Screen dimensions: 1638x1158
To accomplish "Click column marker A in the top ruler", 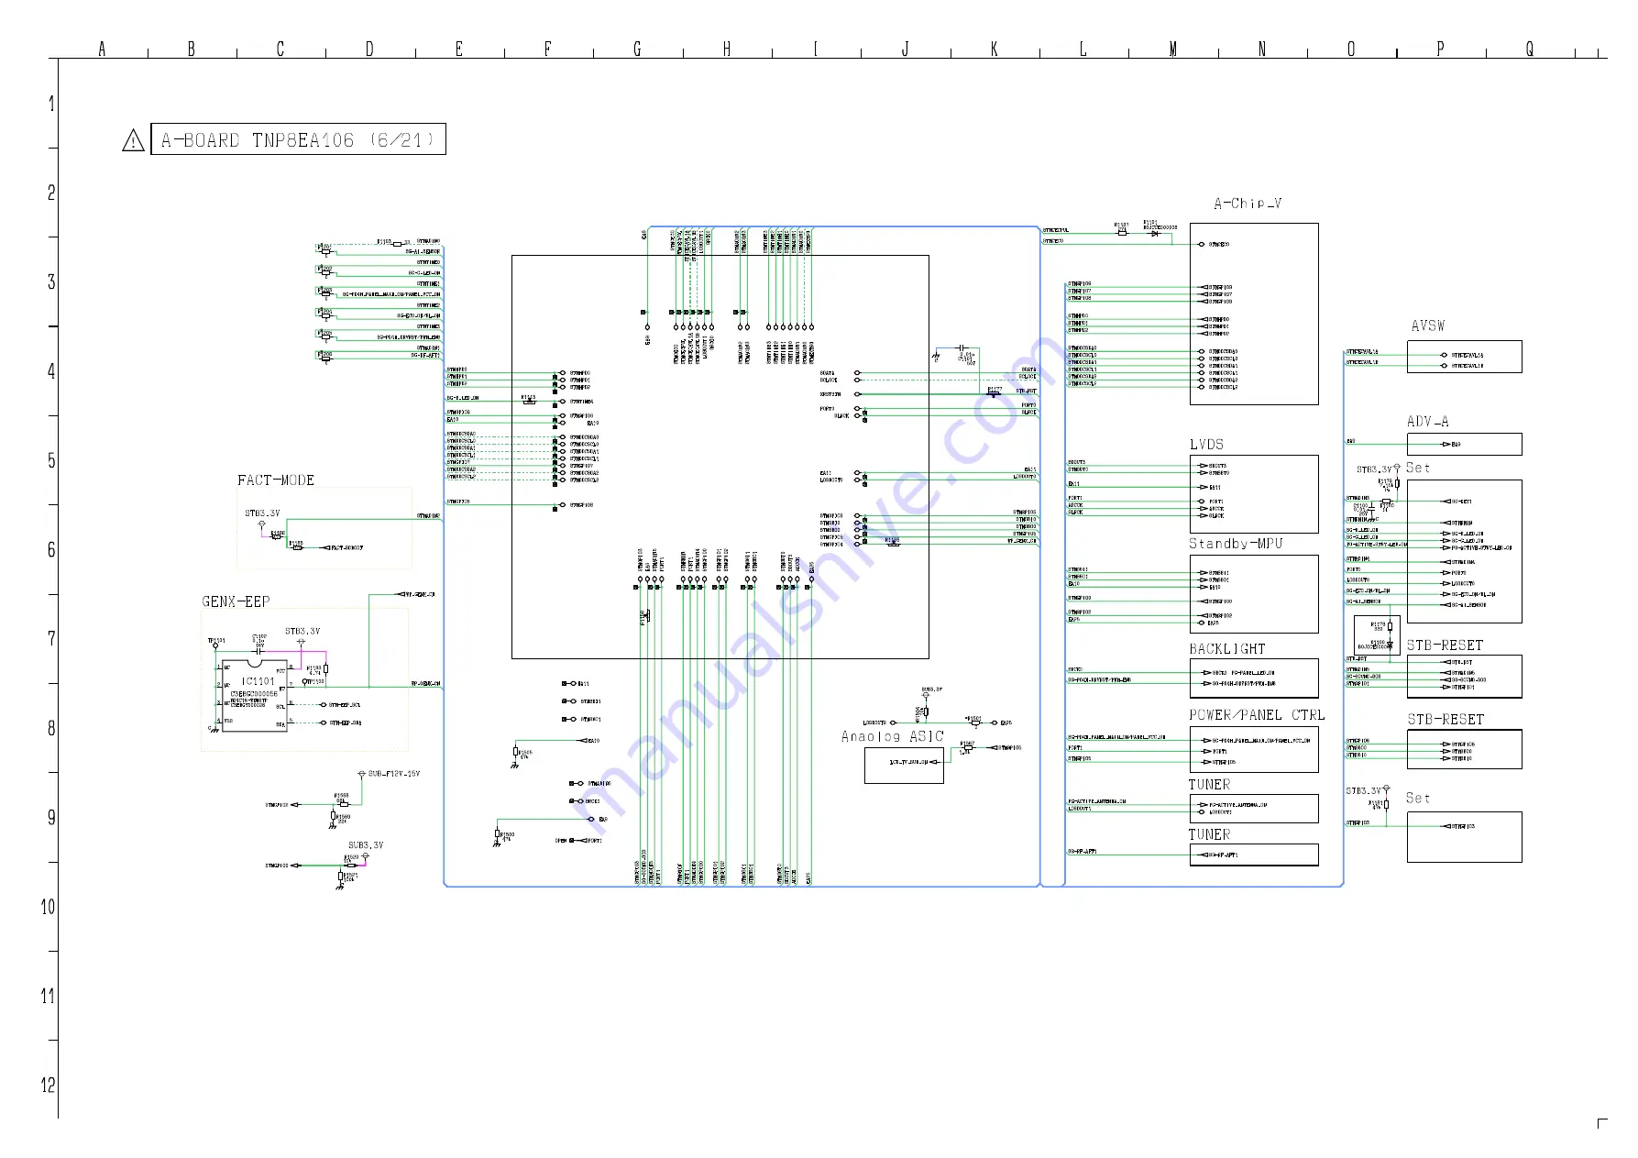I will point(103,50).
